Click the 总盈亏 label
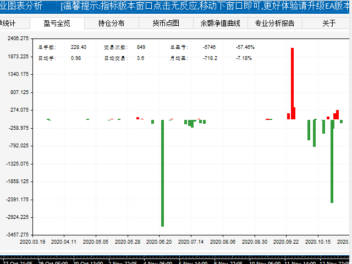The height and width of the screenshot is (264, 352). [179, 47]
